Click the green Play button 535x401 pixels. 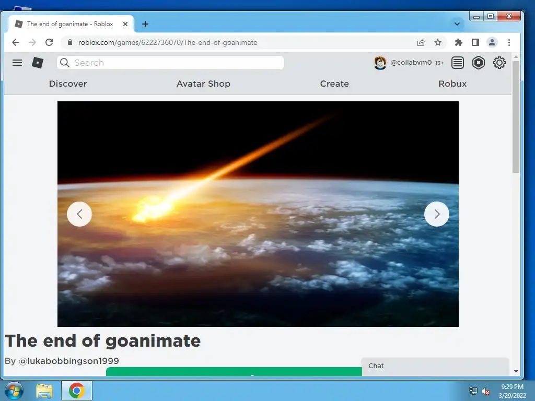pos(234,372)
